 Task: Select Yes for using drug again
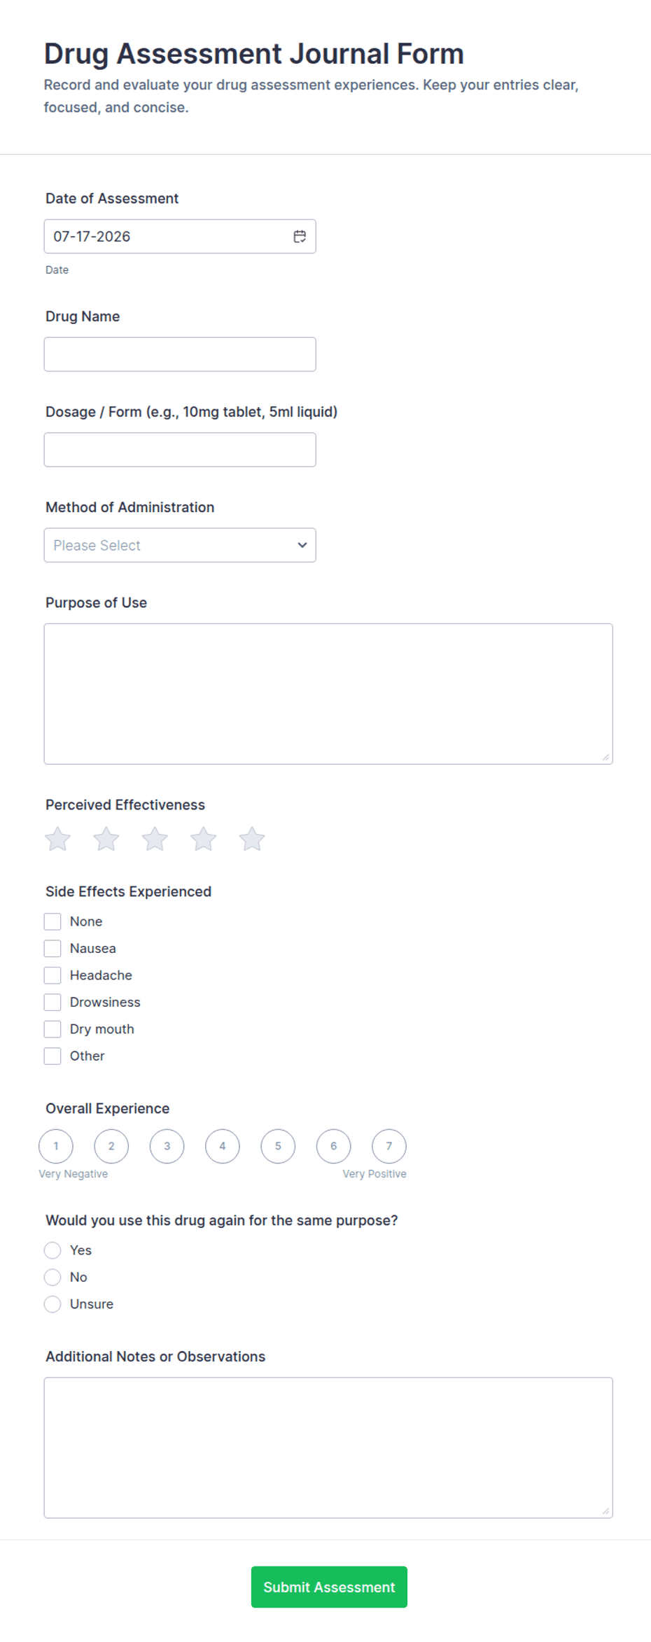52,1250
